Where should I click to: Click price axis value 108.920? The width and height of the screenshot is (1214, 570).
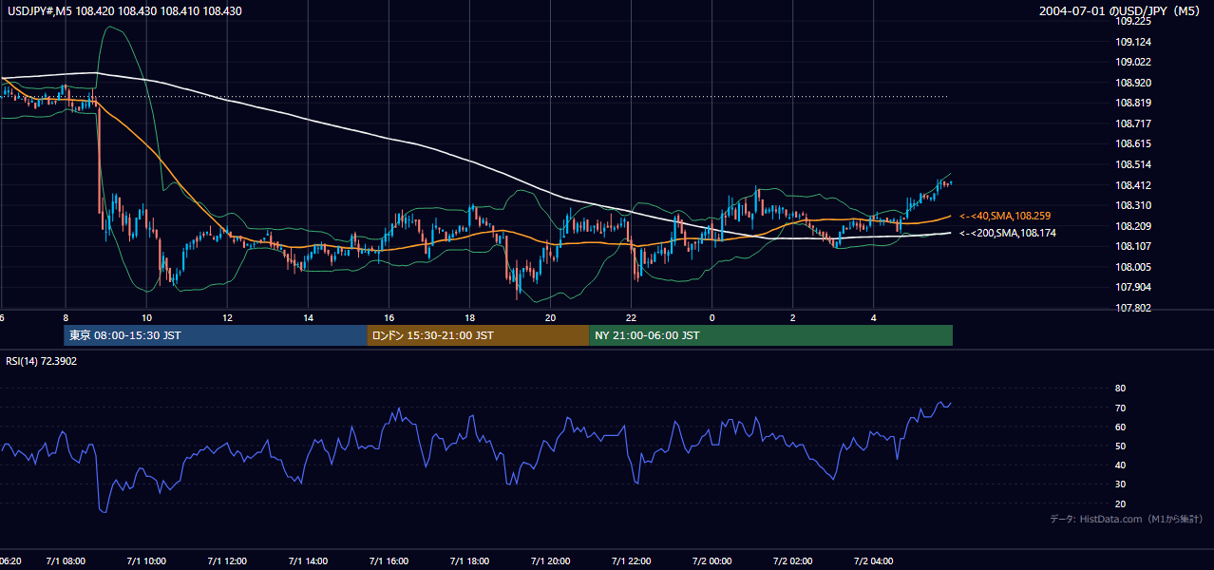click(1132, 83)
